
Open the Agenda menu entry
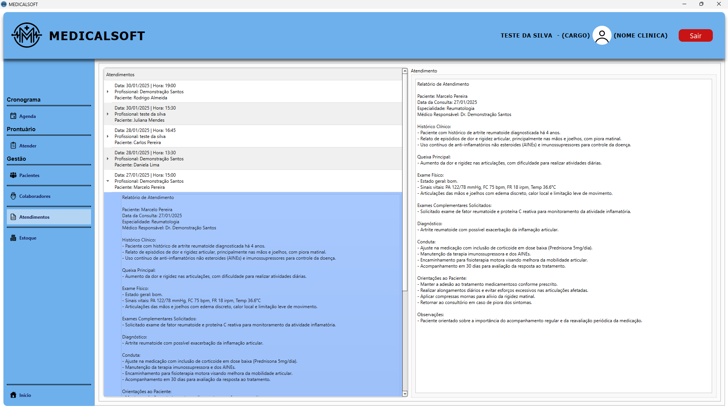pyautogui.click(x=49, y=116)
